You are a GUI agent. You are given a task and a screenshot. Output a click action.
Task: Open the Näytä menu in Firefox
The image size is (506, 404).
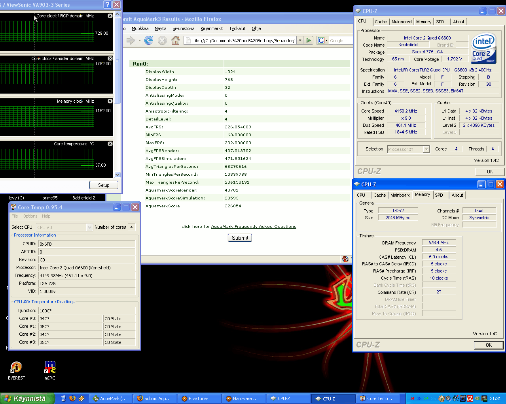click(161, 28)
